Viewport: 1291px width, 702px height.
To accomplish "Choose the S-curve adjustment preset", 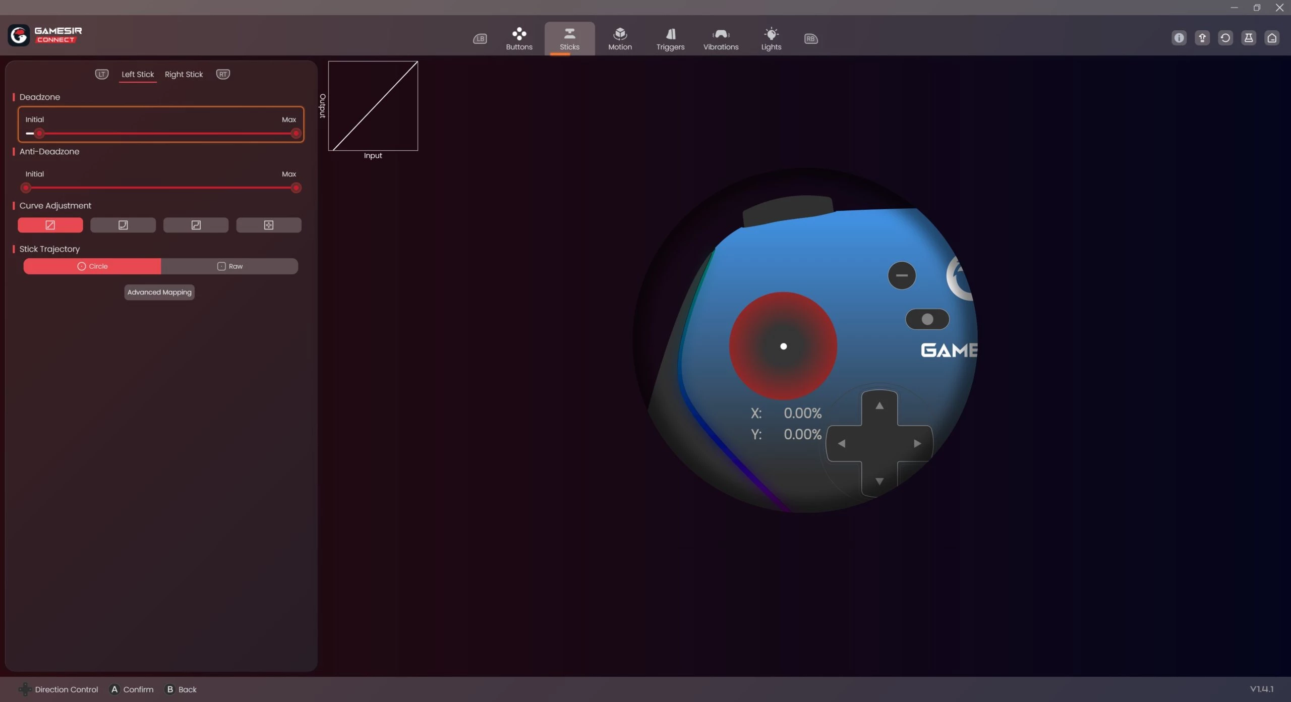I will coord(196,225).
